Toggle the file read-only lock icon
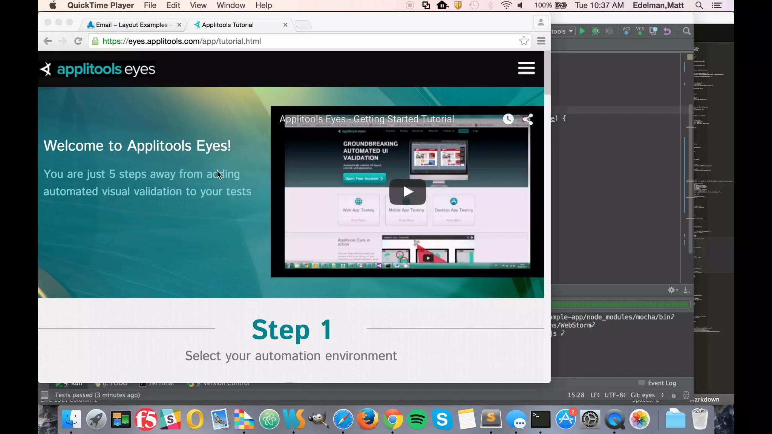Screen dimensions: 772x434 [673, 395]
